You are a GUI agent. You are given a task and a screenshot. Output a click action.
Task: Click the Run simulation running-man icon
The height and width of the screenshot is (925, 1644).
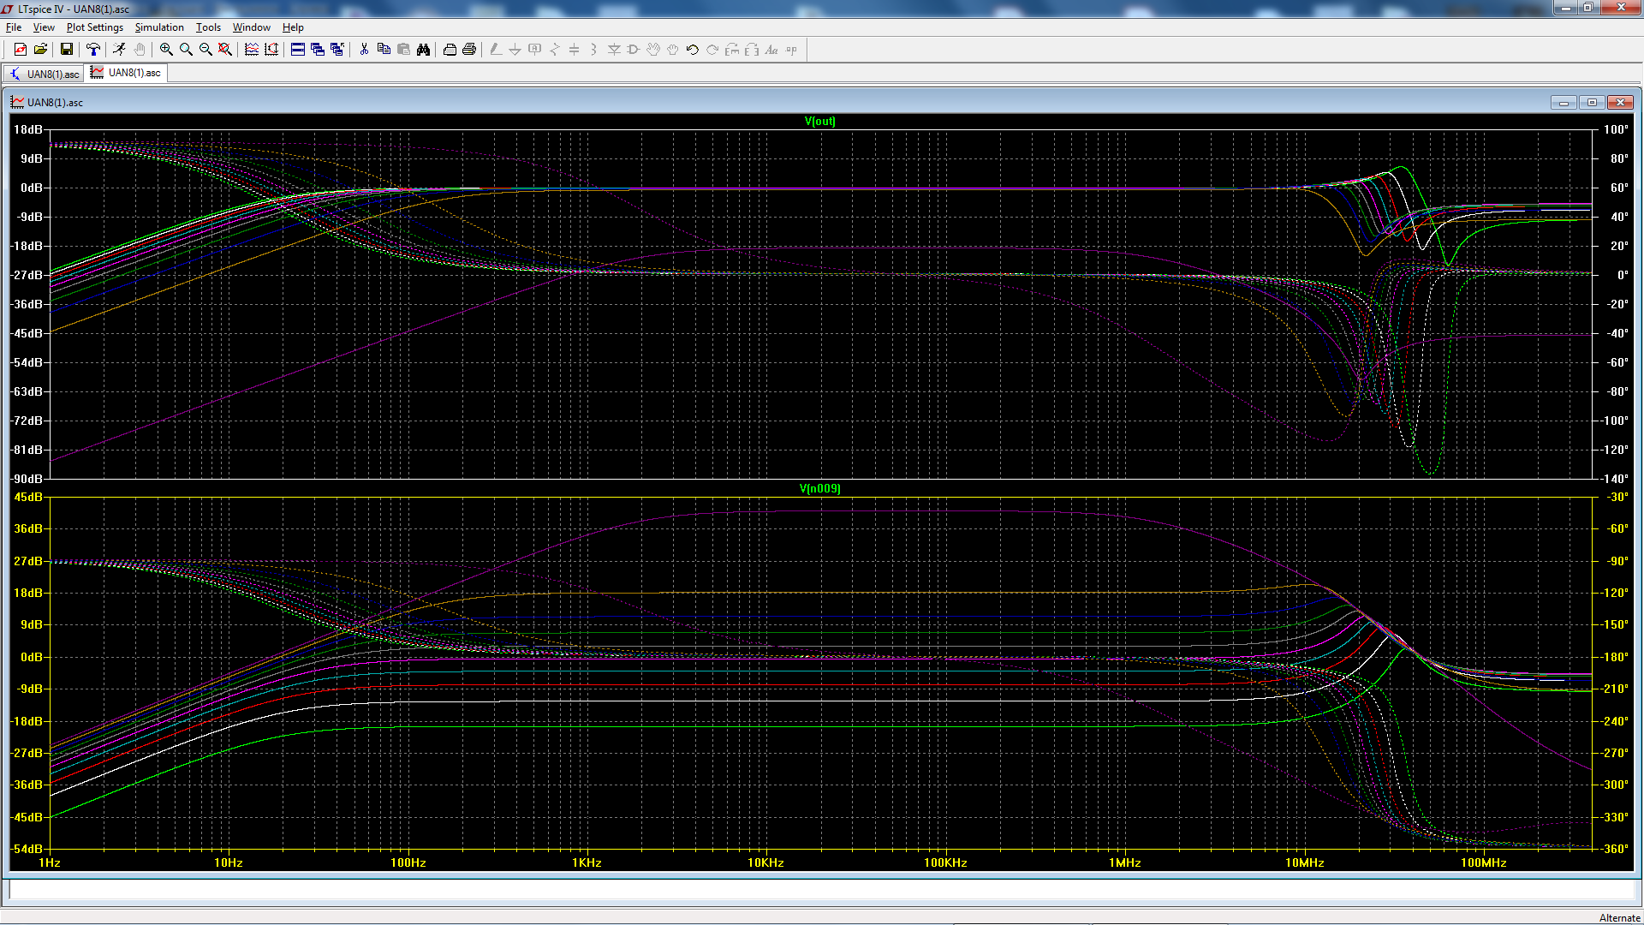point(119,50)
